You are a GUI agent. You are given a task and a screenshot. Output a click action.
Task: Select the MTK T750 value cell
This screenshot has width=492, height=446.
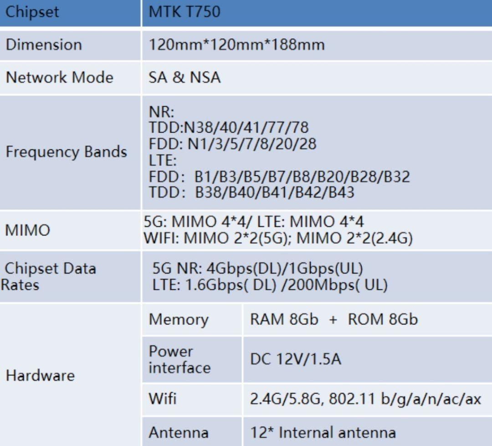point(317,13)
